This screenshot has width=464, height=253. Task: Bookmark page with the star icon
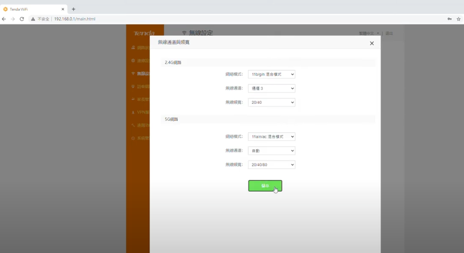(x=458, y=19)
